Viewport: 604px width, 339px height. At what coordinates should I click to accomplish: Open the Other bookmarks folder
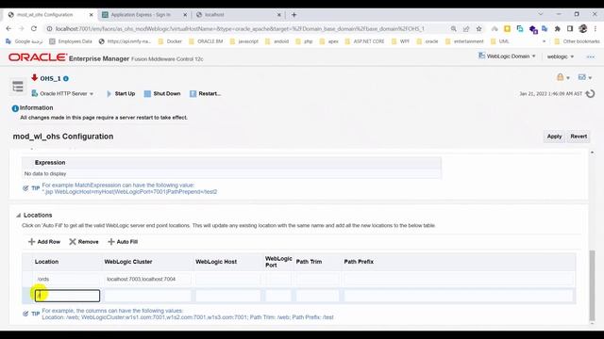pos(578,41)
